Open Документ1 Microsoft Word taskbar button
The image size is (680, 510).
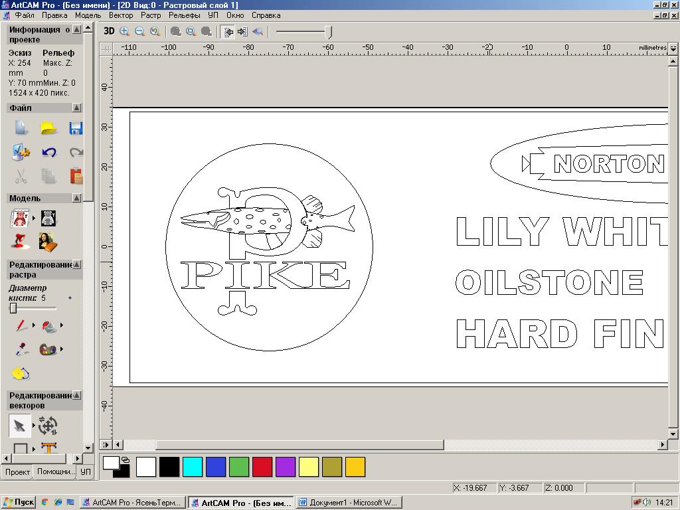coord(347,503)
